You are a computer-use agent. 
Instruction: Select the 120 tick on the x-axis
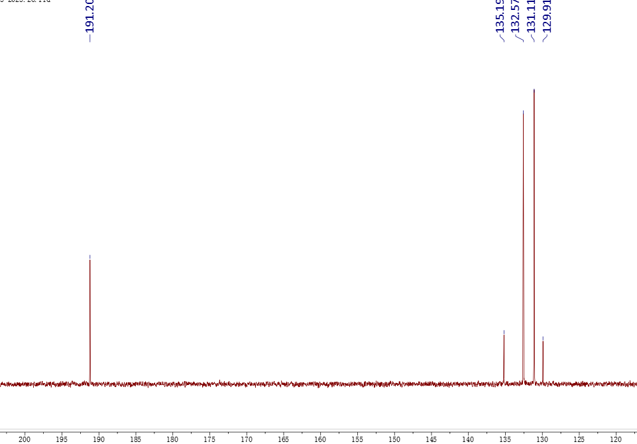click(616, 439)
